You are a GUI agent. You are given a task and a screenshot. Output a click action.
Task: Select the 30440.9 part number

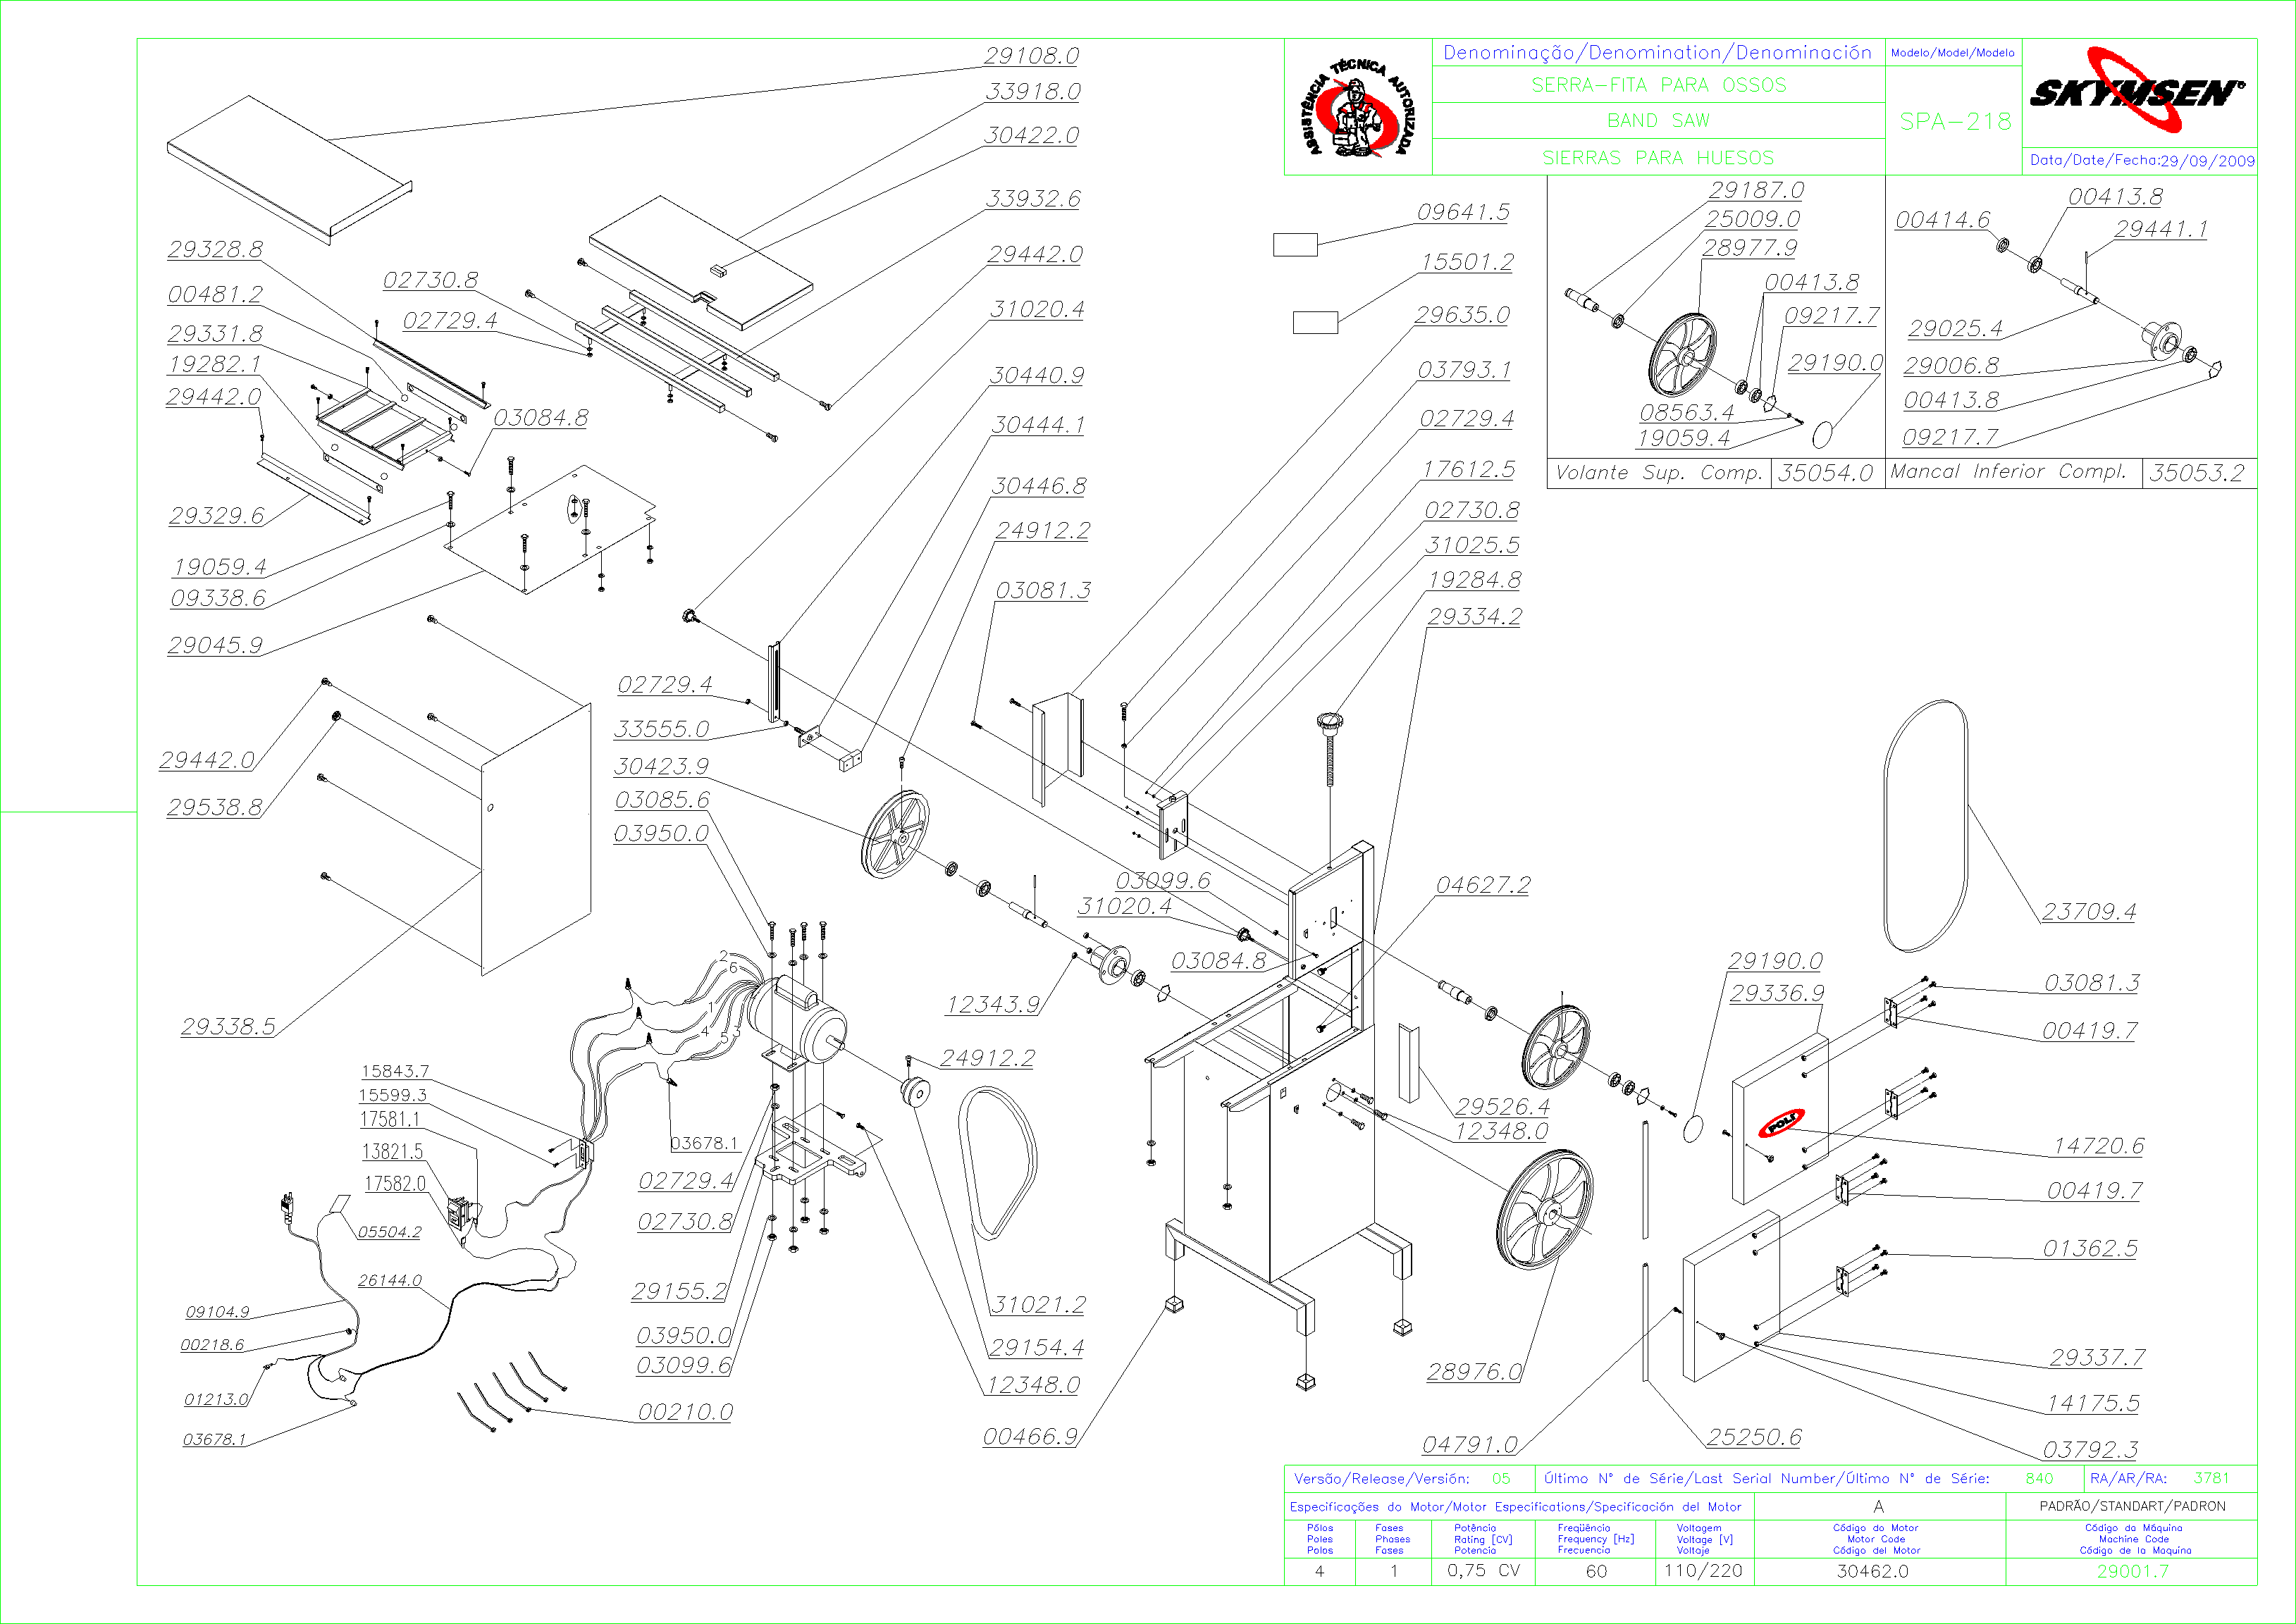[x=1037, y=375]
